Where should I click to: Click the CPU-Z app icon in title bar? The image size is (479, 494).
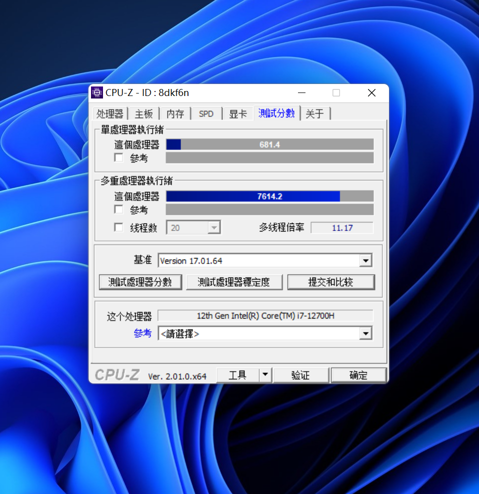tap(96, 92)
